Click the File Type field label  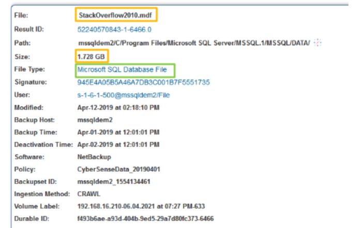(x=29, y=69)
